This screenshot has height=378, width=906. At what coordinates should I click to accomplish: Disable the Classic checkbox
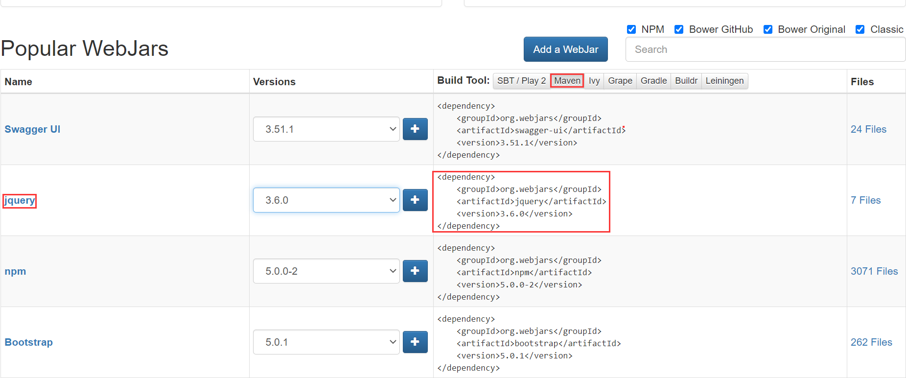pos(860,29)
